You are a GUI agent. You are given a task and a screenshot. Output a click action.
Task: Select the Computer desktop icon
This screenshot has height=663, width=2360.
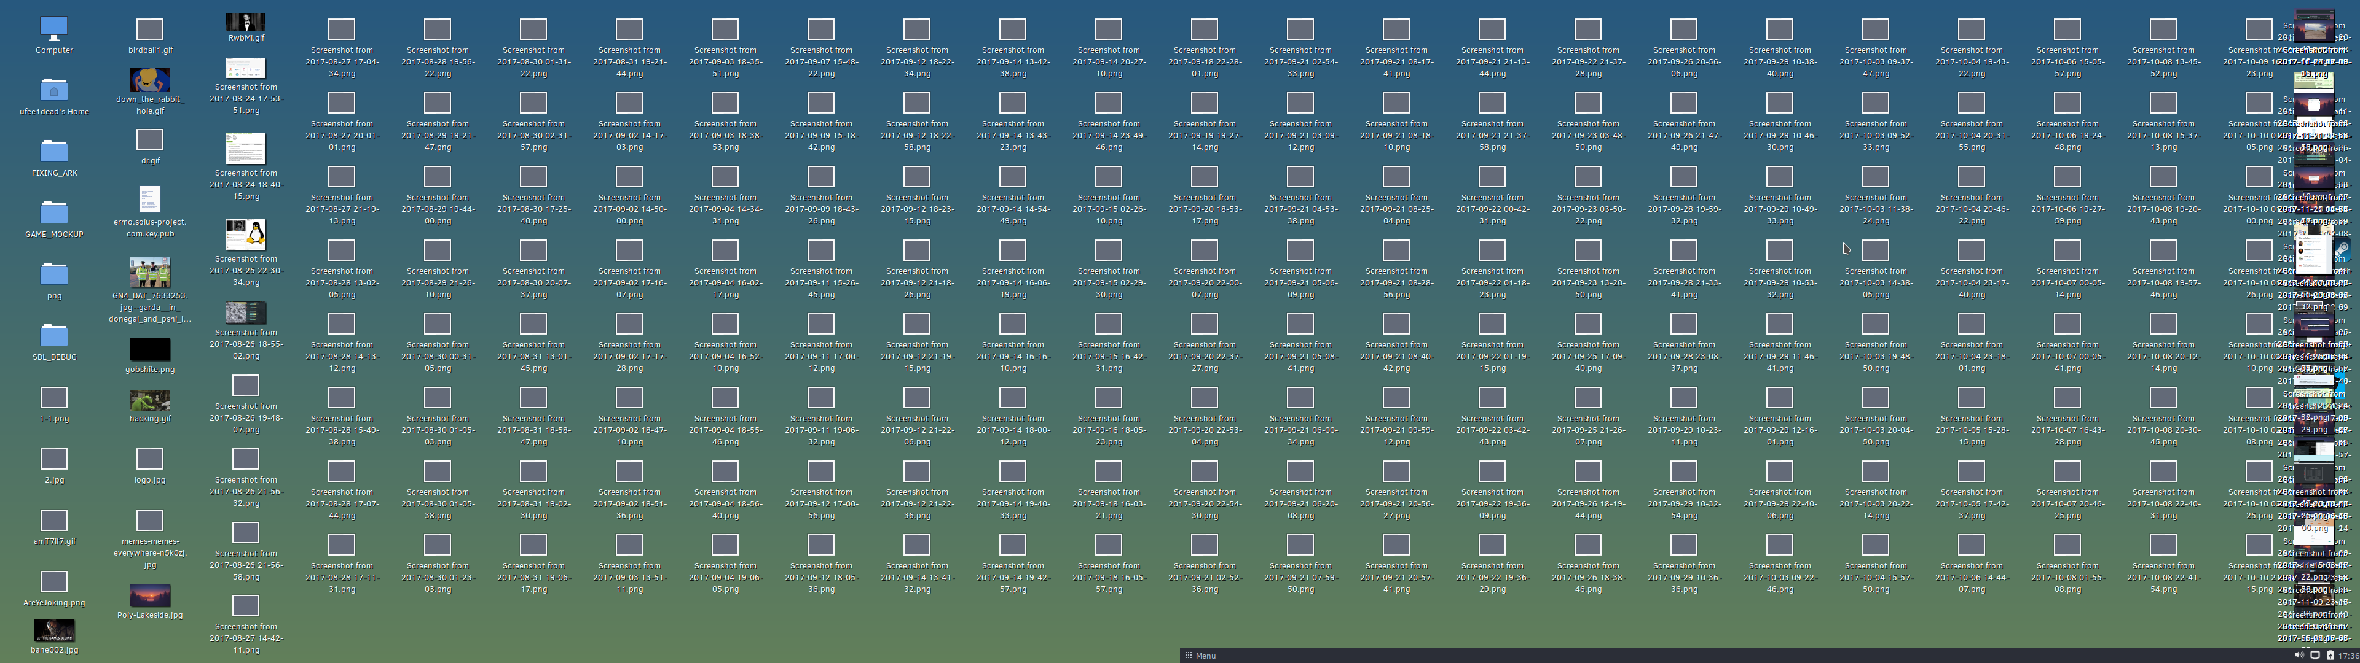coord(54,29)
